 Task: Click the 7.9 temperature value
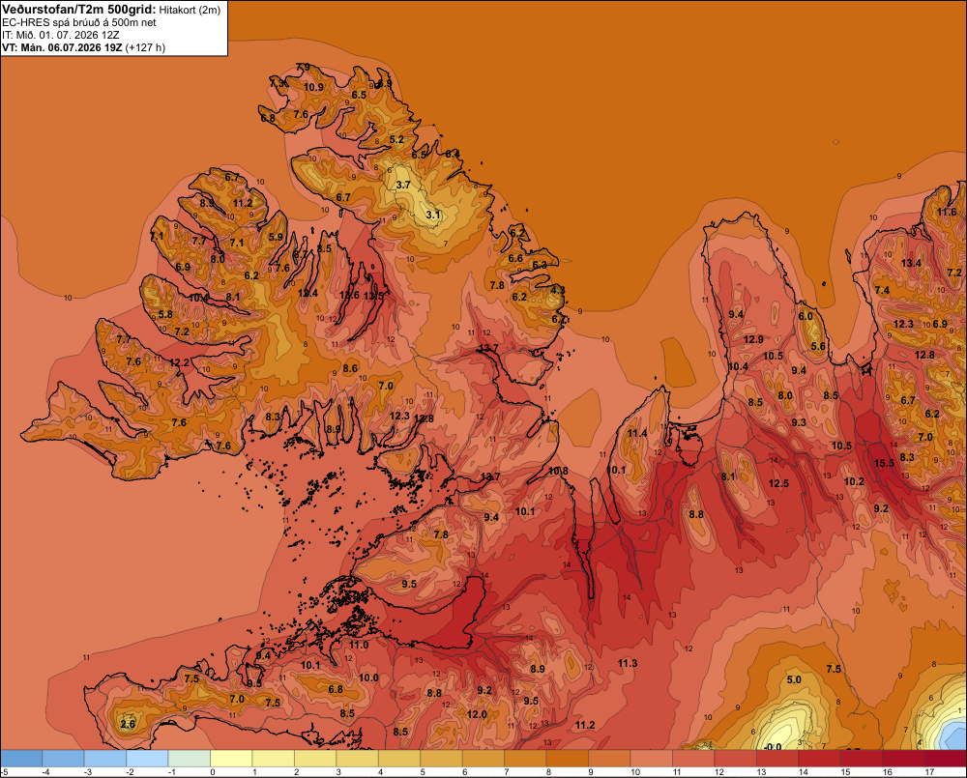(x=303, y=67)
